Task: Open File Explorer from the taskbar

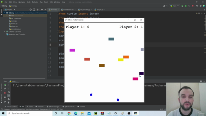Action: pyautogui.click(x=82, y=113)
